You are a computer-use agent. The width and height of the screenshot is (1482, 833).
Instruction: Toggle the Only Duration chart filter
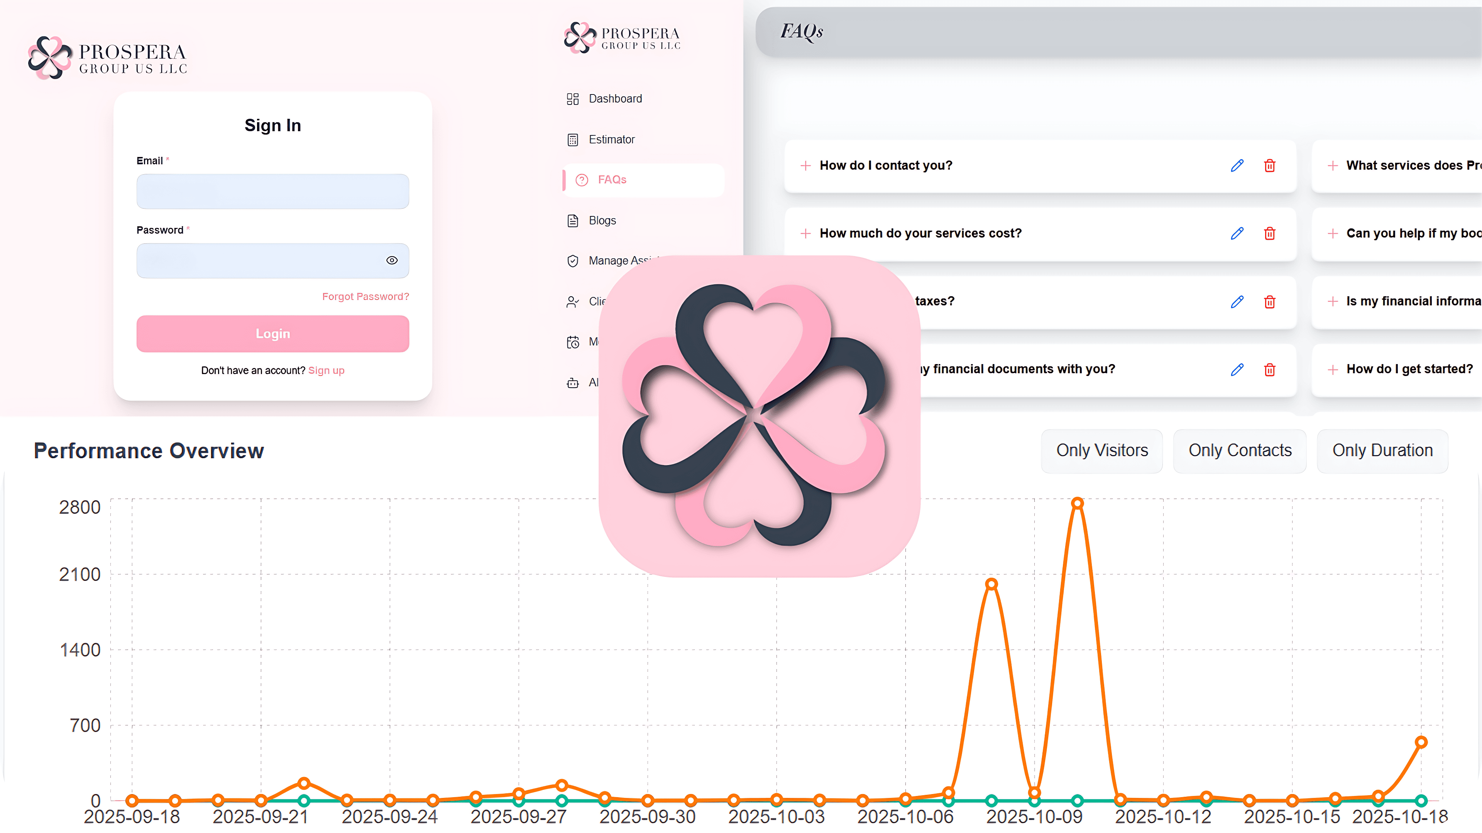(x=1382, y=451)
